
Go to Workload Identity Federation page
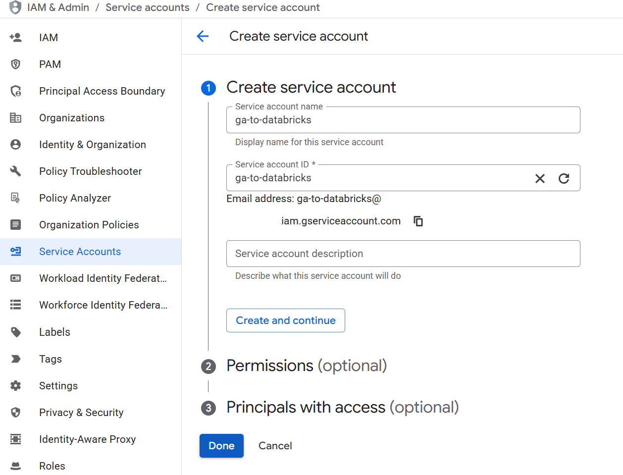(103, 278)
